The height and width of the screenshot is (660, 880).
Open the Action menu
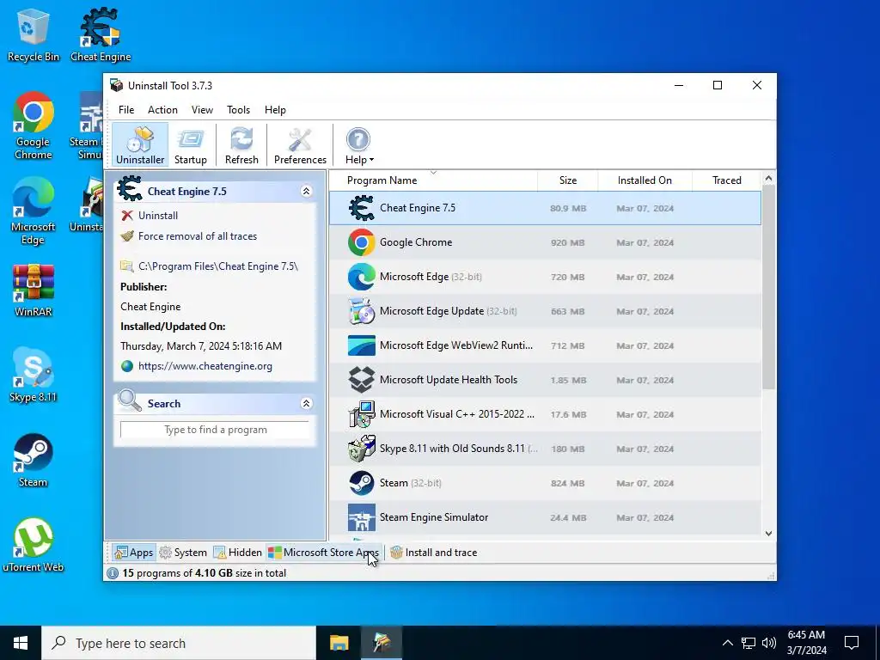click(162, 110)
